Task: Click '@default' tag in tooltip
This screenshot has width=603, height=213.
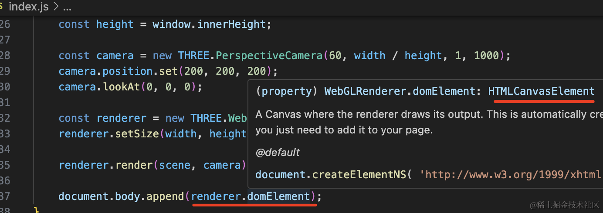Action: (278, 153)
